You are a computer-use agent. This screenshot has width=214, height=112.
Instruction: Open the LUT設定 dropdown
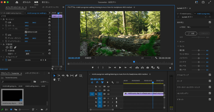pos(198,27)
